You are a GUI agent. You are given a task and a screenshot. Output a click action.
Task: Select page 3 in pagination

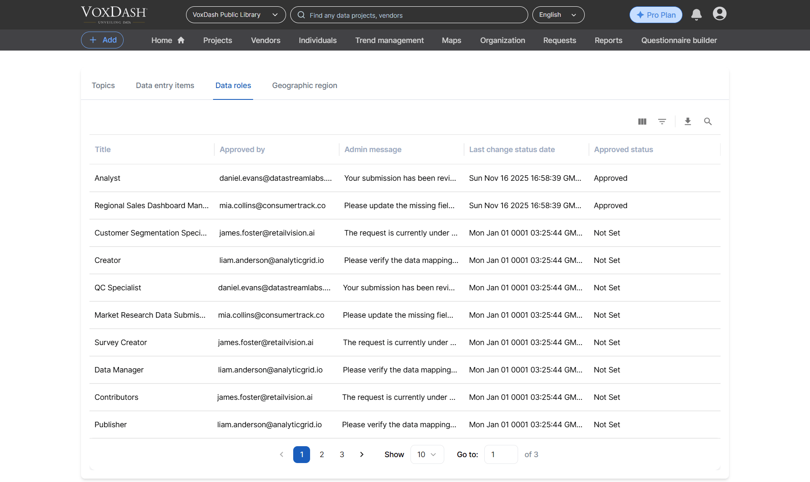pos(342,455)
